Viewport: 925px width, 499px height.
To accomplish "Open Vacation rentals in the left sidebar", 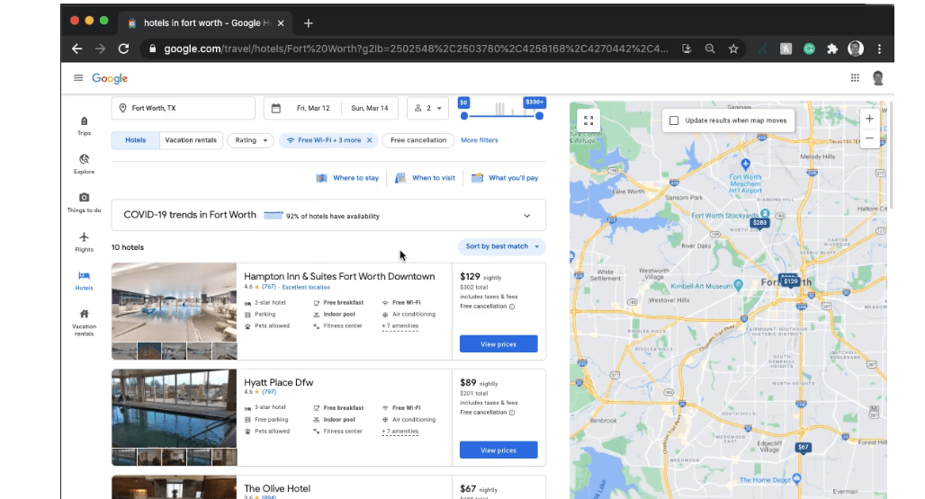I will (85, 322).
